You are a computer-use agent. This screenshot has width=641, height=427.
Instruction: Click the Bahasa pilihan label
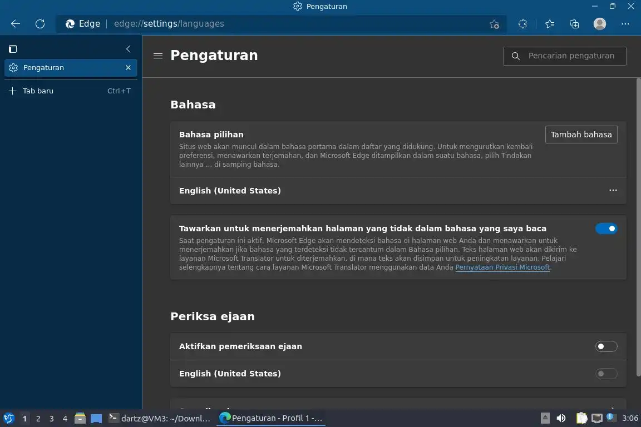(211, 135)
